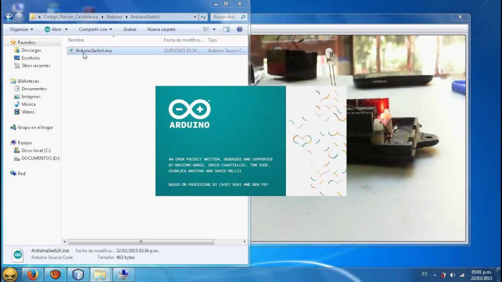
Task: Select Documentos in the navigation pane
Action: (34, 89)
